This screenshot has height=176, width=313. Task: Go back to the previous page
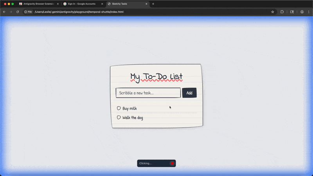tap(4, 12)
